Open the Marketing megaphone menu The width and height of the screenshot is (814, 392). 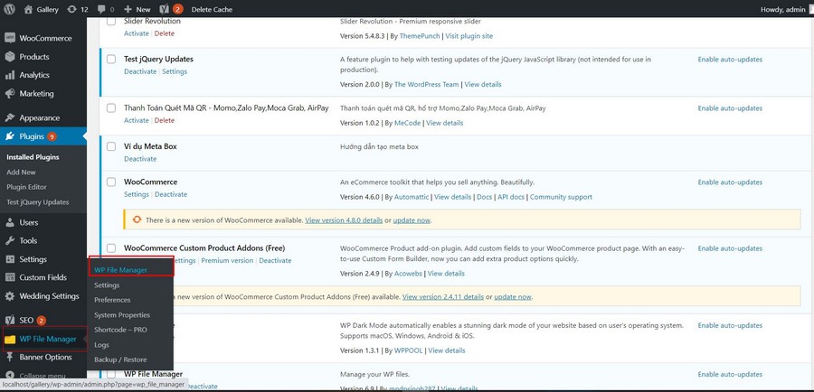(x=10, y=93)
